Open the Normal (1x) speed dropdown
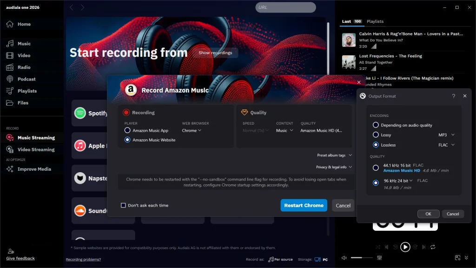This screenshot has width=476, height=268. pos(255,130)
